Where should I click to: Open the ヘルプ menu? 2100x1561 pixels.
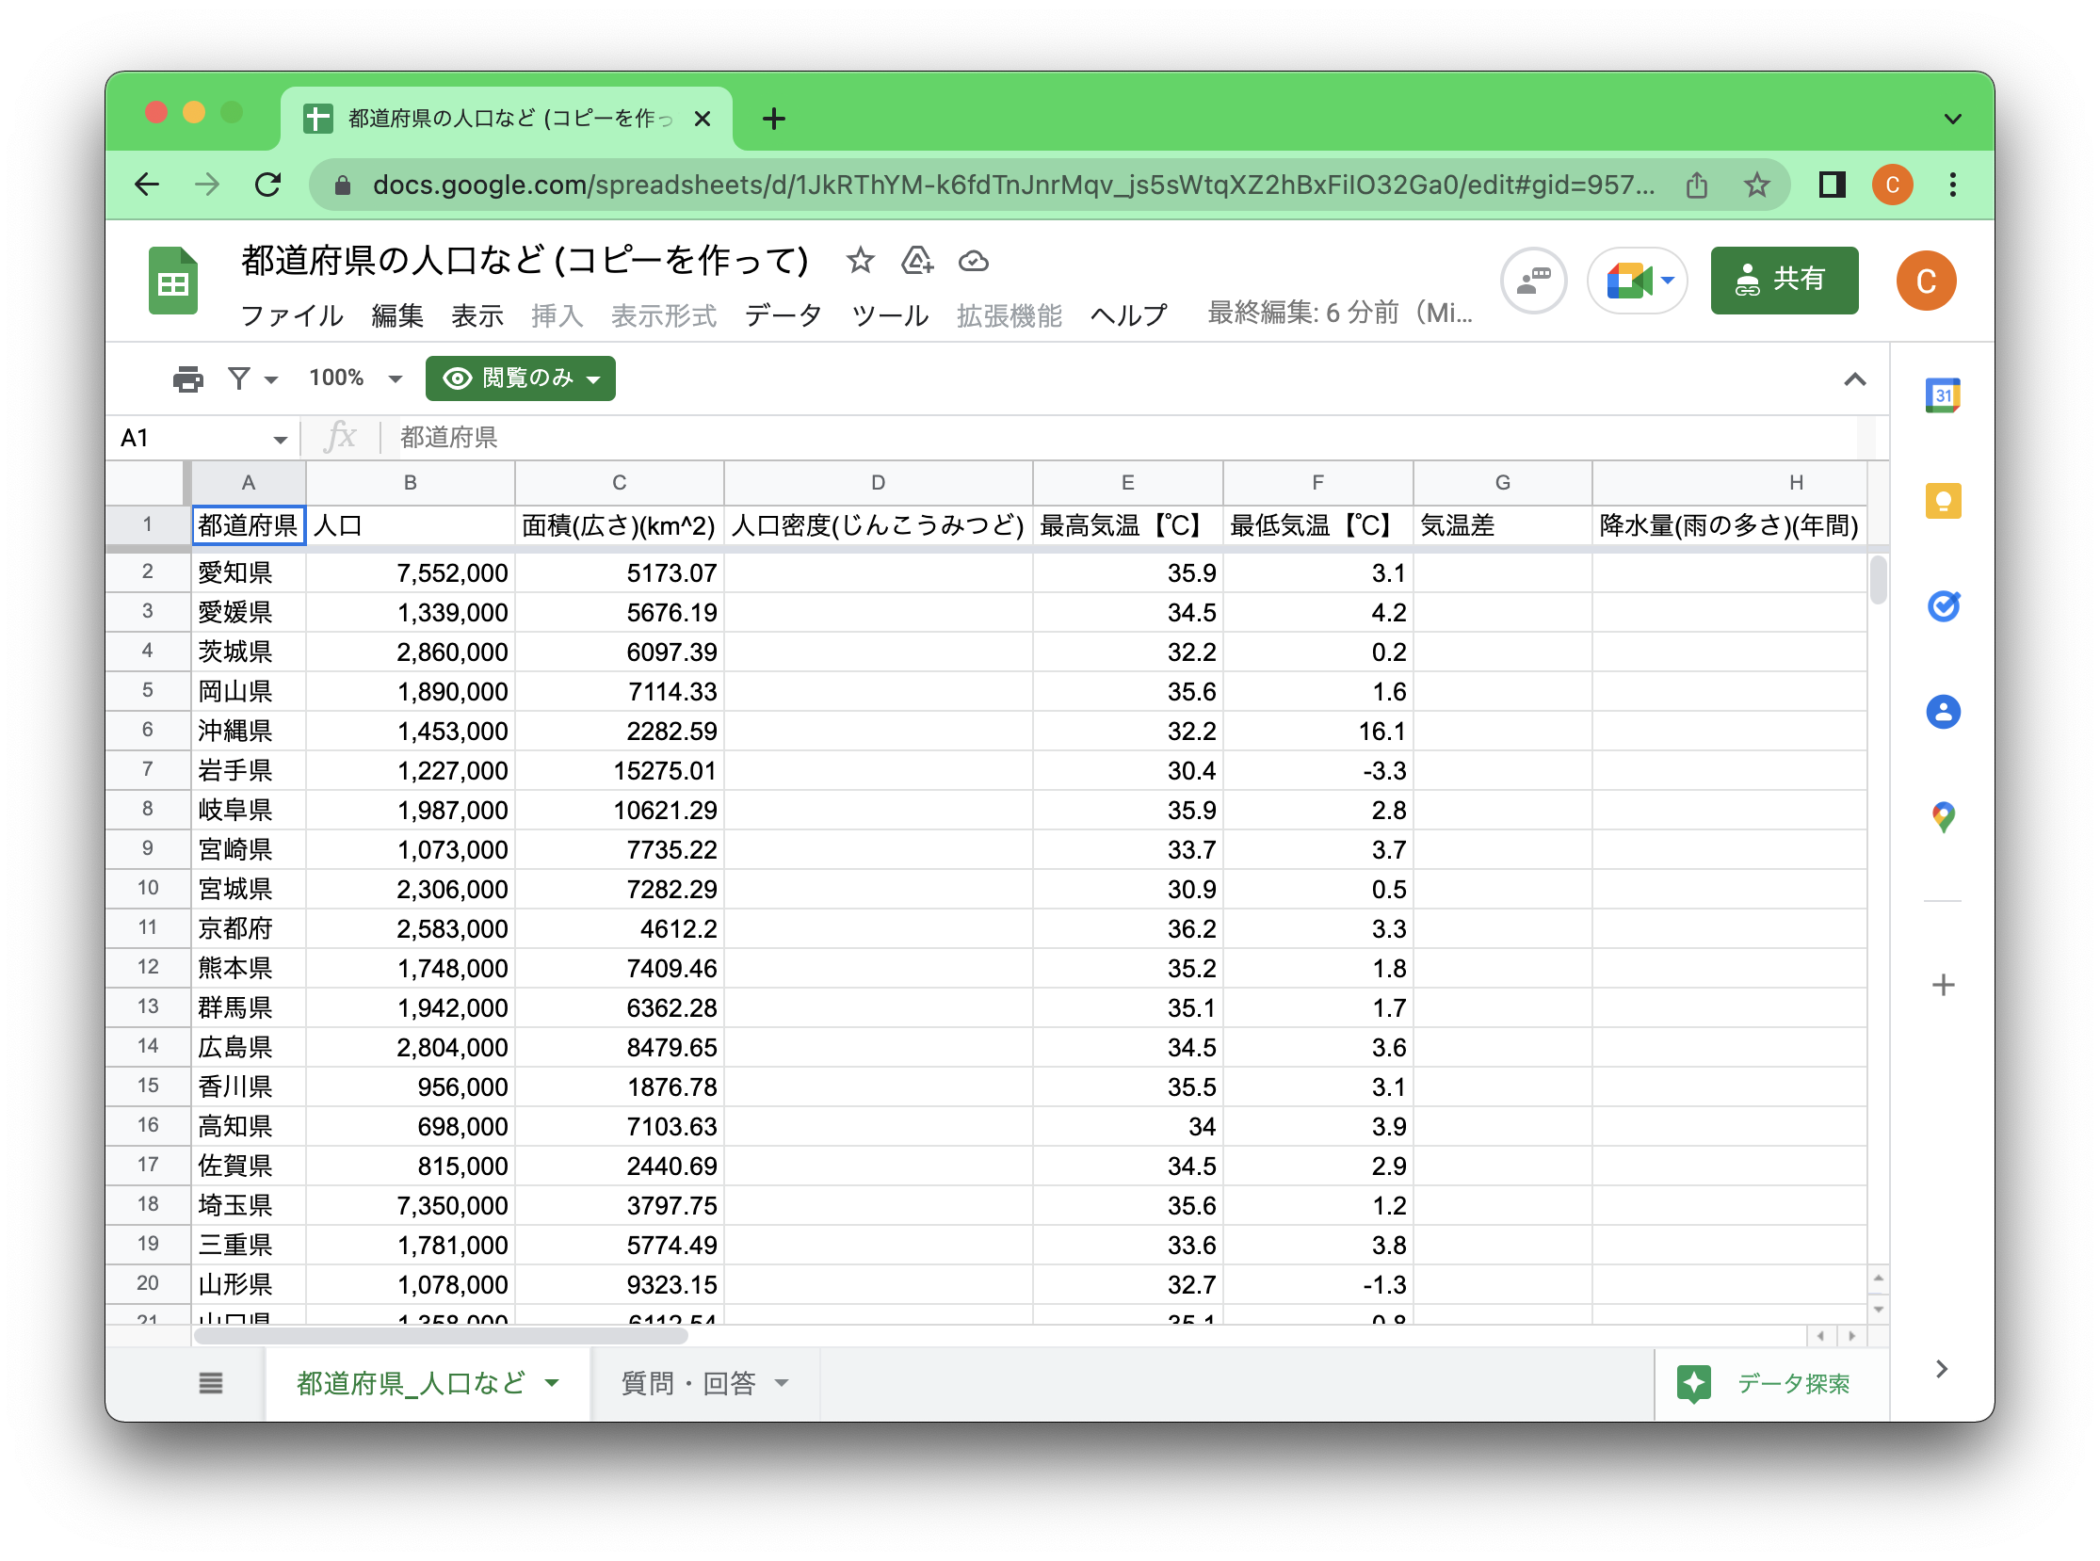point(1128,315)
